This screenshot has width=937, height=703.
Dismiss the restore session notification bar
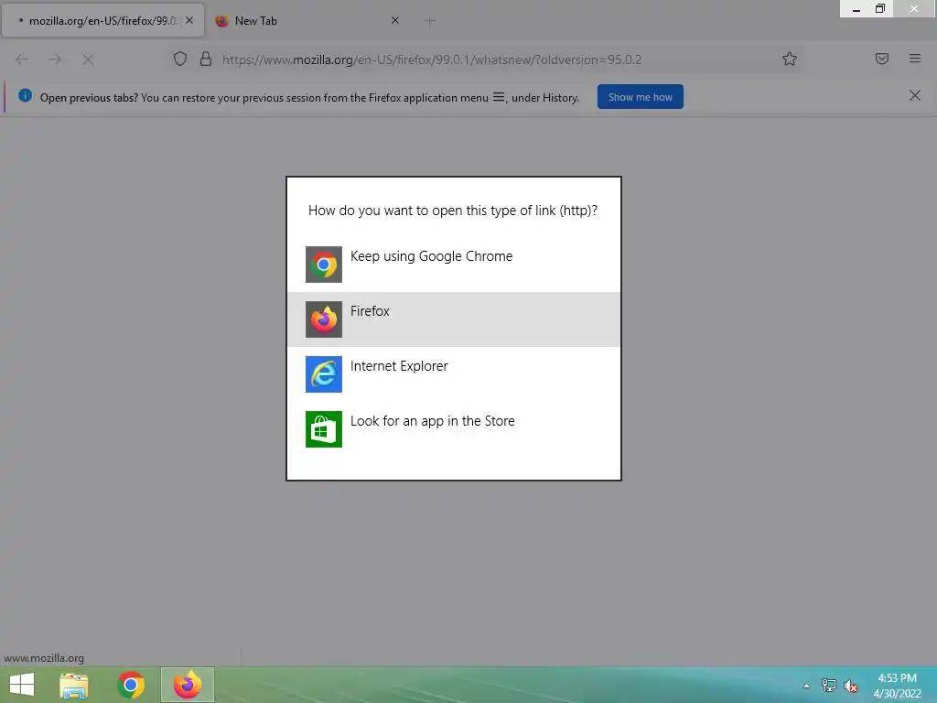pos(914,95)
